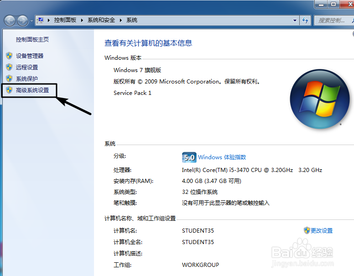Click STUDENT35 in 计算机全名 row

198,242
